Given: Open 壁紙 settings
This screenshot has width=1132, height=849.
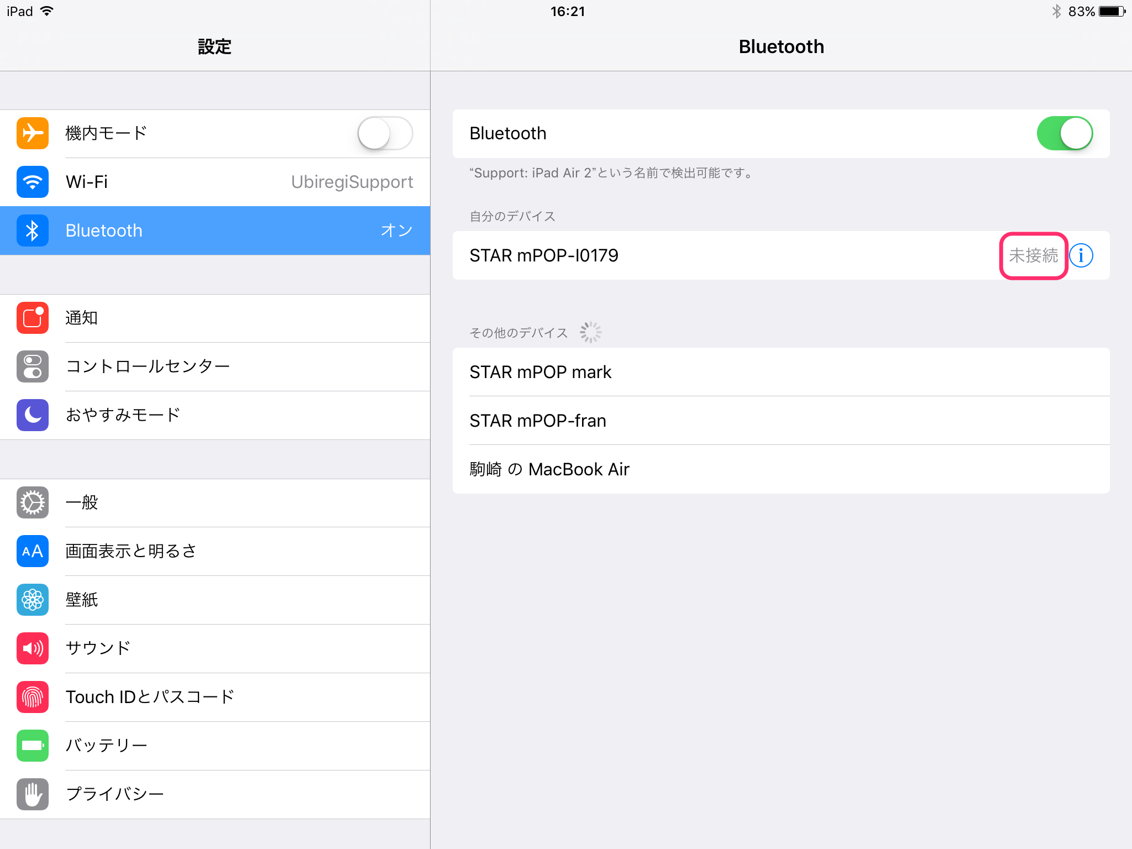Looking at the screenshot, I should point(215,600).
